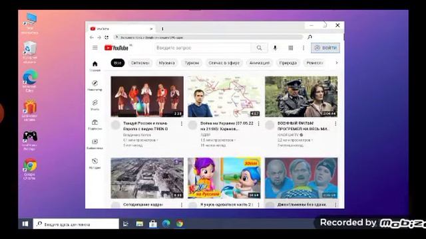
Task: Open YouTube settings three-dot menu beside Войти
Action: coord(304,48)
